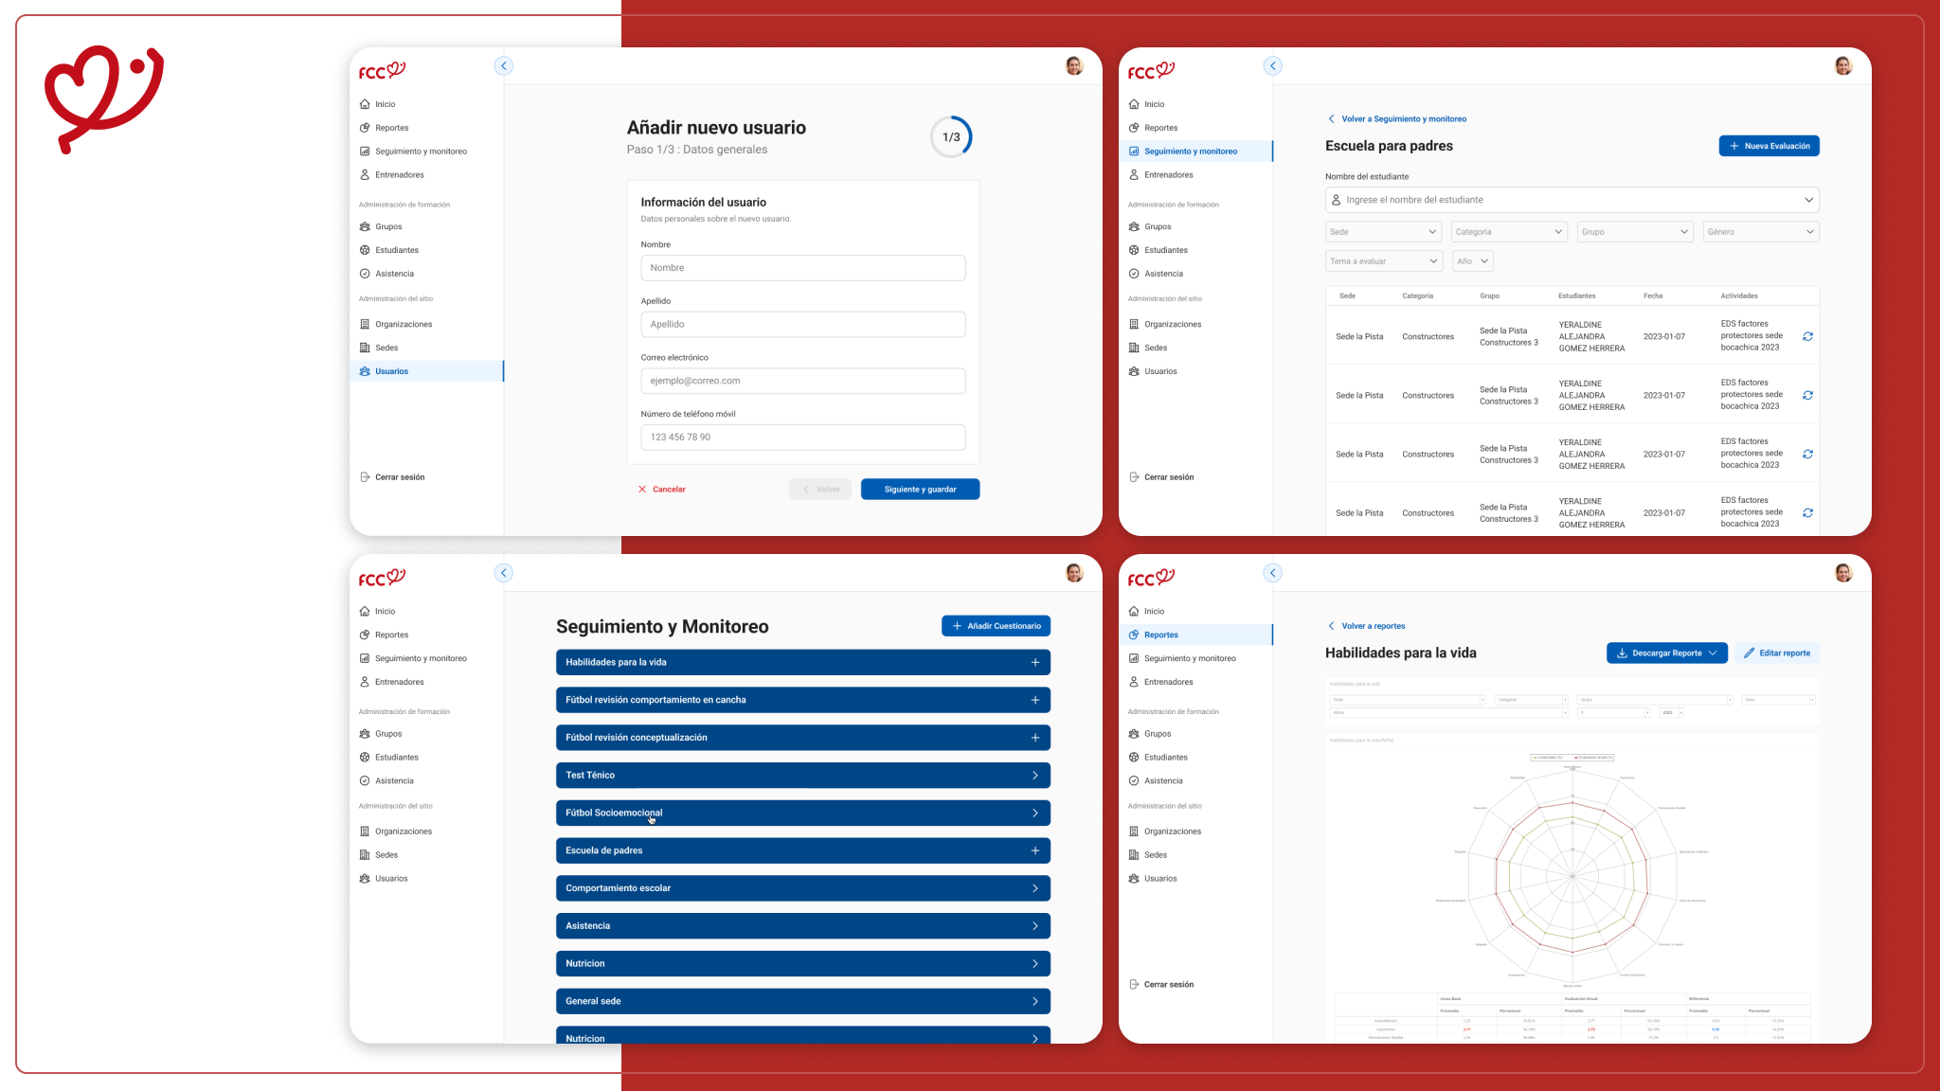Collapse sidebar arrow on Añadir nuevo usuario screen
This screenshot has height=1091, width=1940.
click(504, 65)
